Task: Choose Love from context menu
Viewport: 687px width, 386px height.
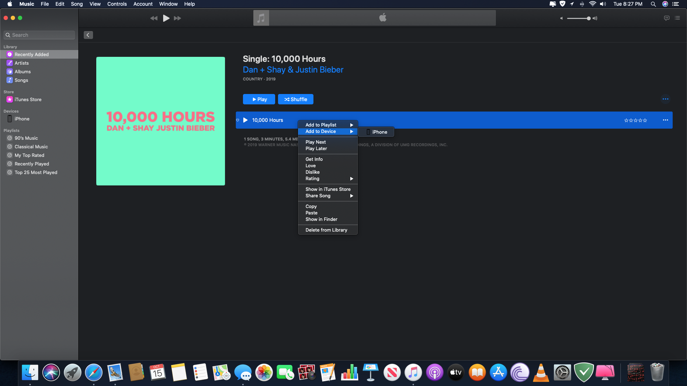Action: (328, 166)
